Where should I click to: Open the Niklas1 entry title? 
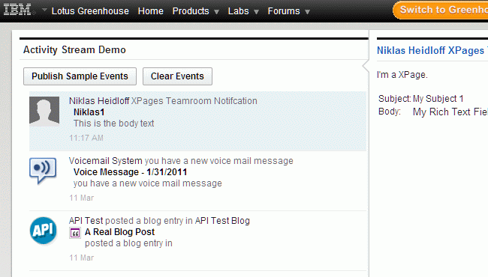click(x=89, y=112)
